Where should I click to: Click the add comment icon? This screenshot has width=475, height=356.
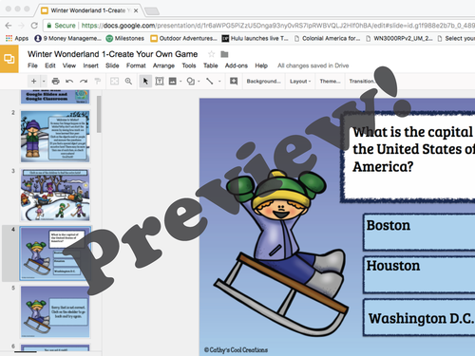(234, 82)
